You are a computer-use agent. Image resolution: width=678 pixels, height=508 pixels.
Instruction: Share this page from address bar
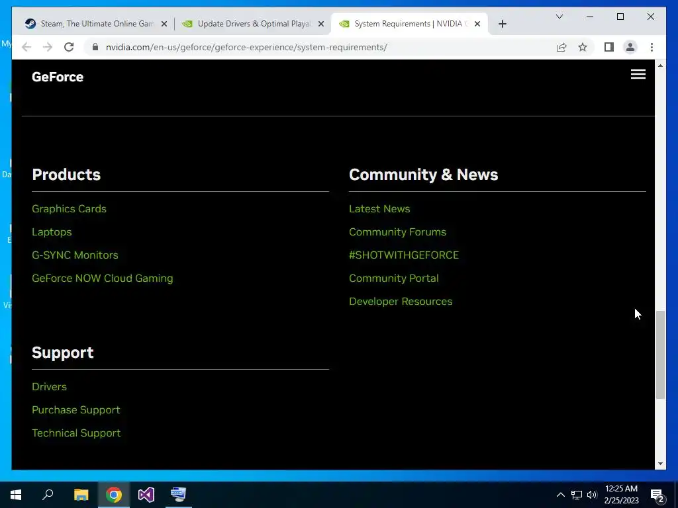pyautogui.click(x=561, y=47)
